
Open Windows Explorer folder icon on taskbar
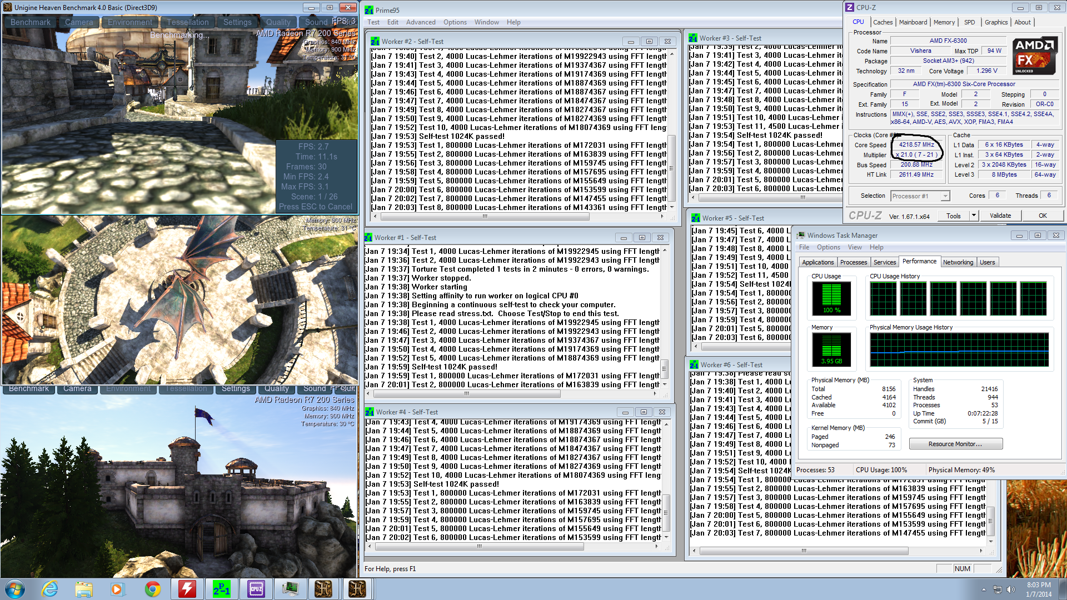pos(84,589)
